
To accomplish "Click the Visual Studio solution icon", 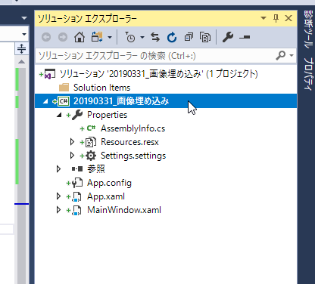I will [50, 74].
